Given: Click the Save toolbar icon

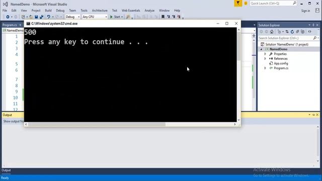Looking at the screenshot, I should (x=36, y=17).
